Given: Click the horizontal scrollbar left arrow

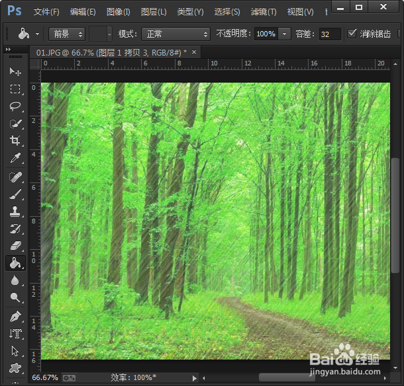Looking at the screenshot, I should (x=204, y=378).
